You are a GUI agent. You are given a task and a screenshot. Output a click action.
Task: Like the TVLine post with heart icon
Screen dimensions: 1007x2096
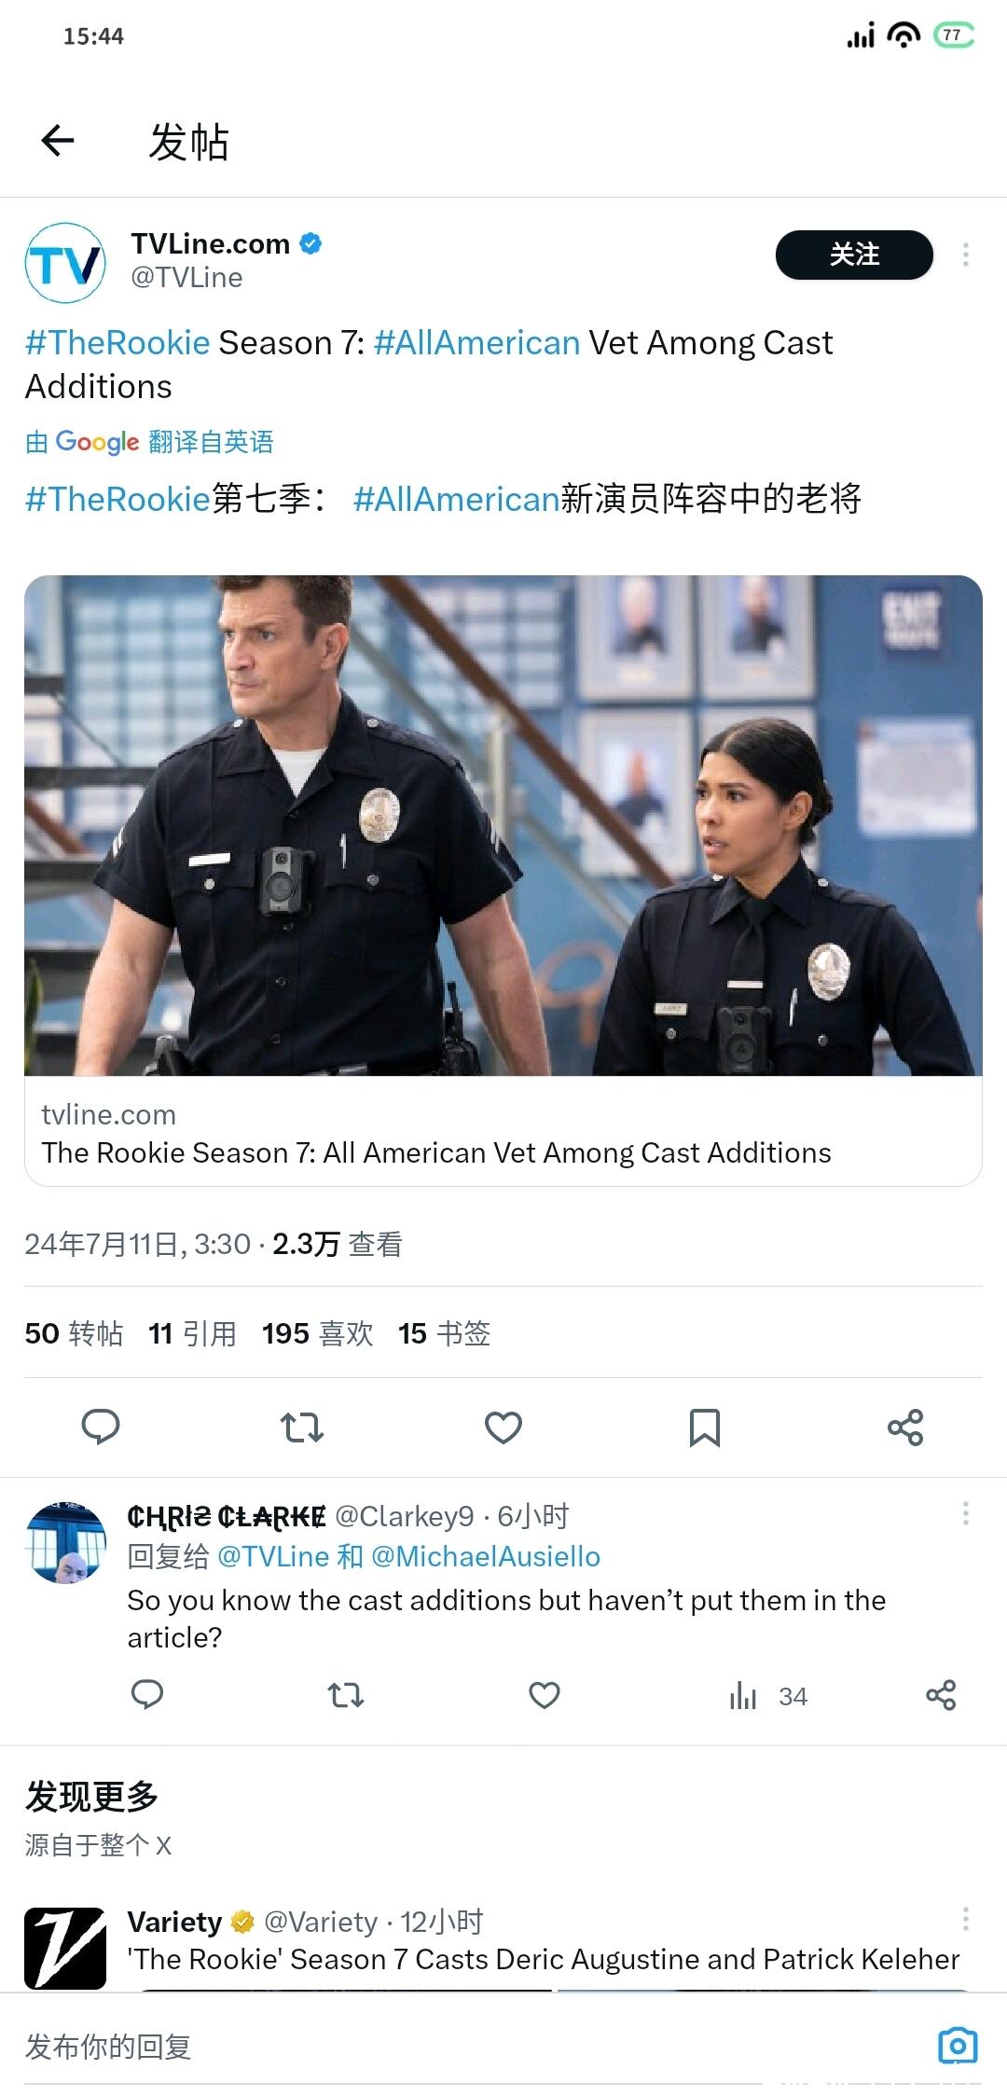[x=504, y=1427]
